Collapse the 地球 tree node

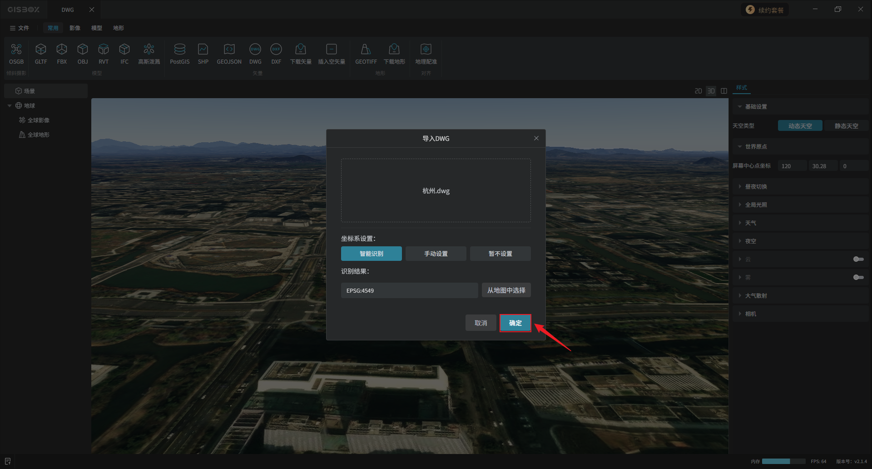coord(10,106)
